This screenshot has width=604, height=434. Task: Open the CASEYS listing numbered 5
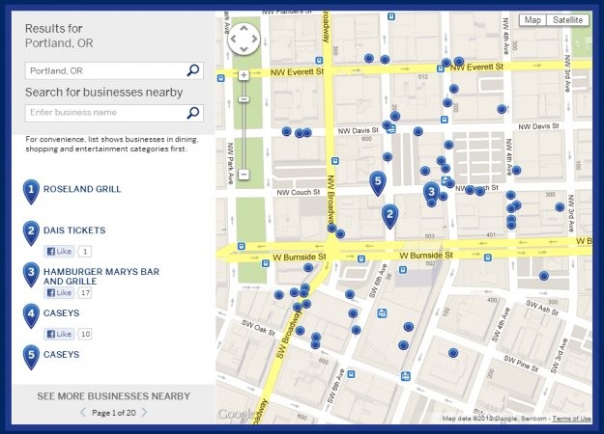pyautogui.click(x=61, y=354)
